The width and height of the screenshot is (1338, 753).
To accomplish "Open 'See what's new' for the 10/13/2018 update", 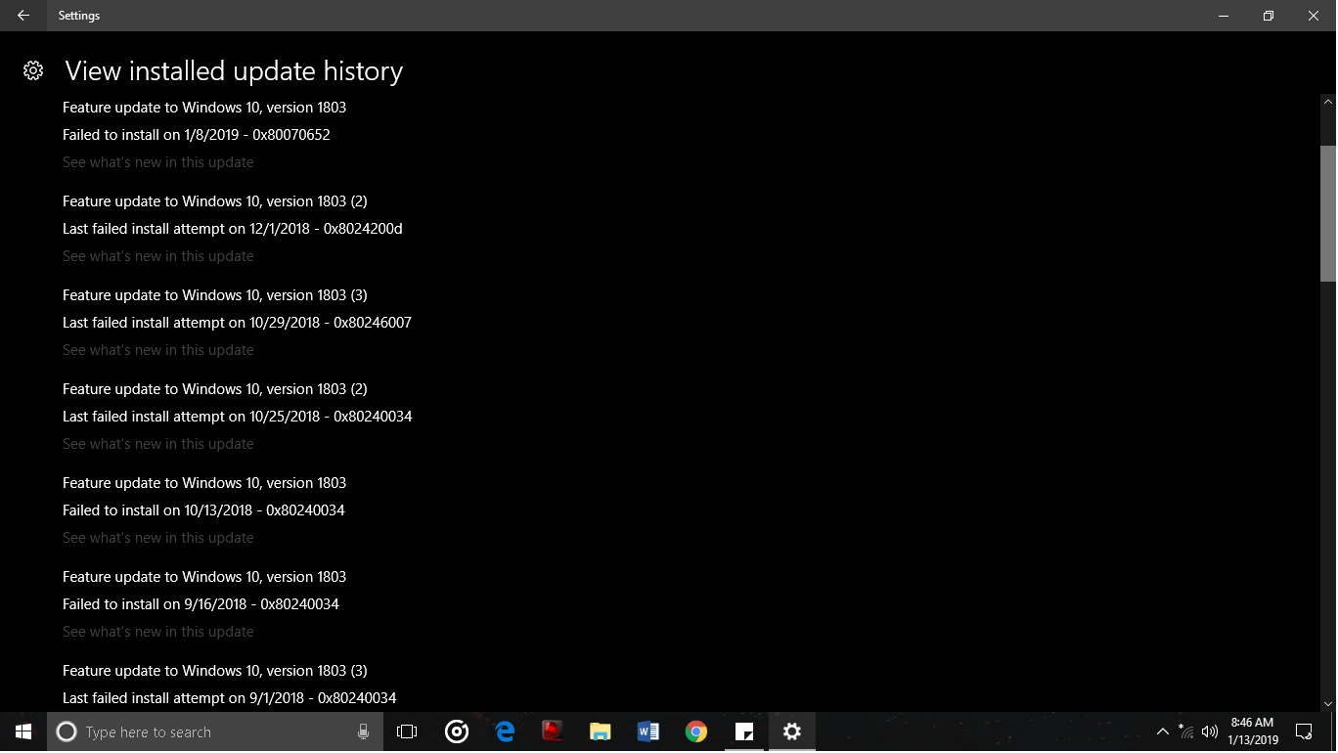I will click(x=158, y=538).
